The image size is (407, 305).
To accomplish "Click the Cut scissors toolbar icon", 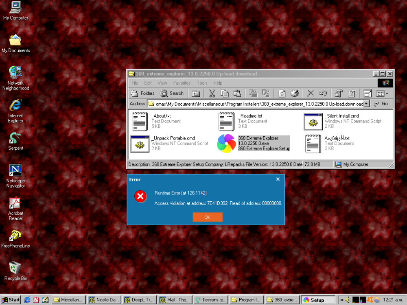I will point(212,94).
